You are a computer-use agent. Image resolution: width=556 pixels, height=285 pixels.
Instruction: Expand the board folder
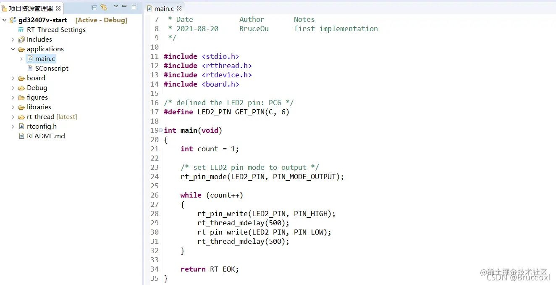[x=13, y=78]
